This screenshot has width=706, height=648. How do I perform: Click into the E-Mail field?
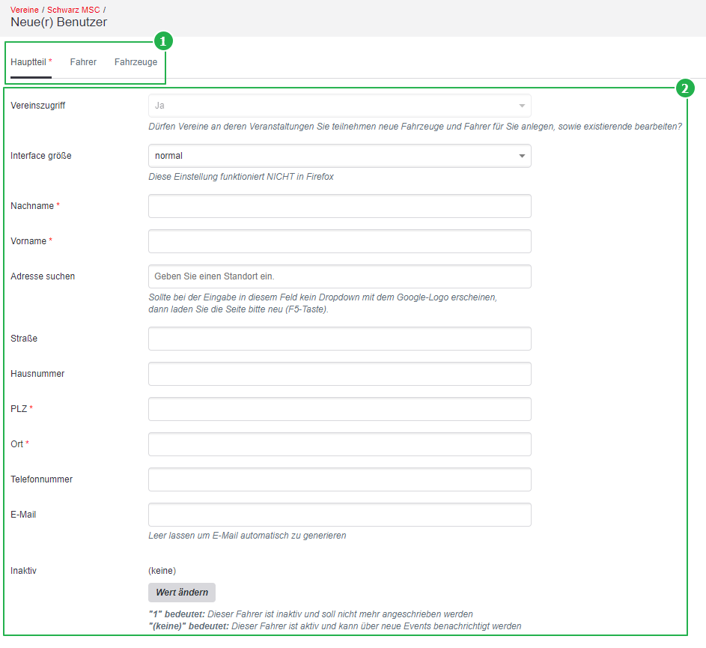pyautogui.click(x=339, y=514)
